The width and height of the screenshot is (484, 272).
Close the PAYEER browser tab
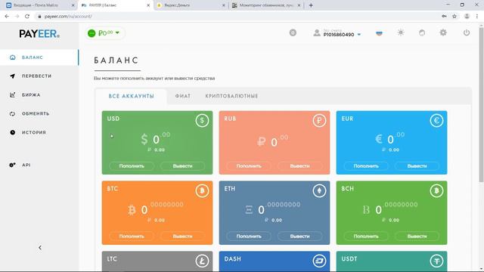[148, 5]
